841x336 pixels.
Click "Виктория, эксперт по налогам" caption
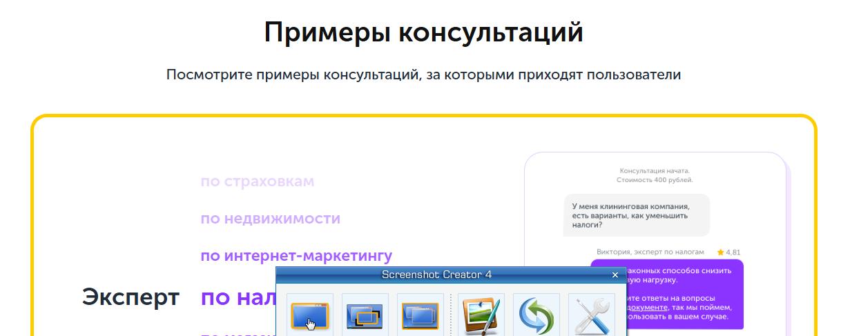tap(650, 253)
